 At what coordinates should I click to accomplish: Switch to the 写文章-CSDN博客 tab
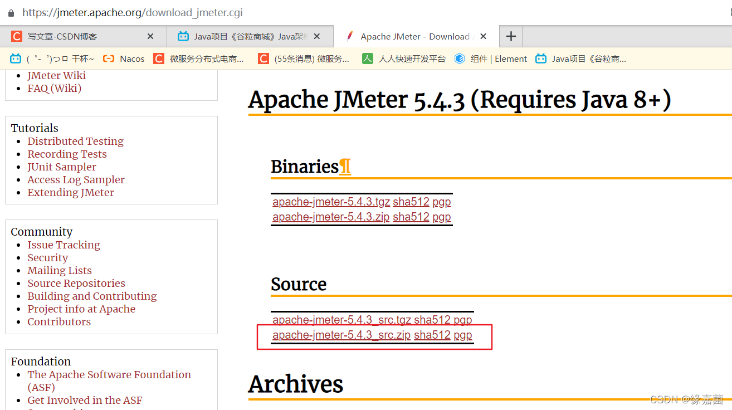[x=83, y=36]
